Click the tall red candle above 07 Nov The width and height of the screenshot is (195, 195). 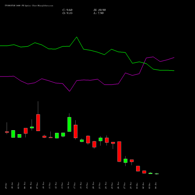38,122
